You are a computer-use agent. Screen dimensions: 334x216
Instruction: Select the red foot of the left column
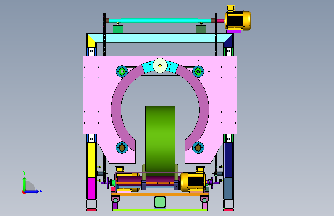(92, 210)
